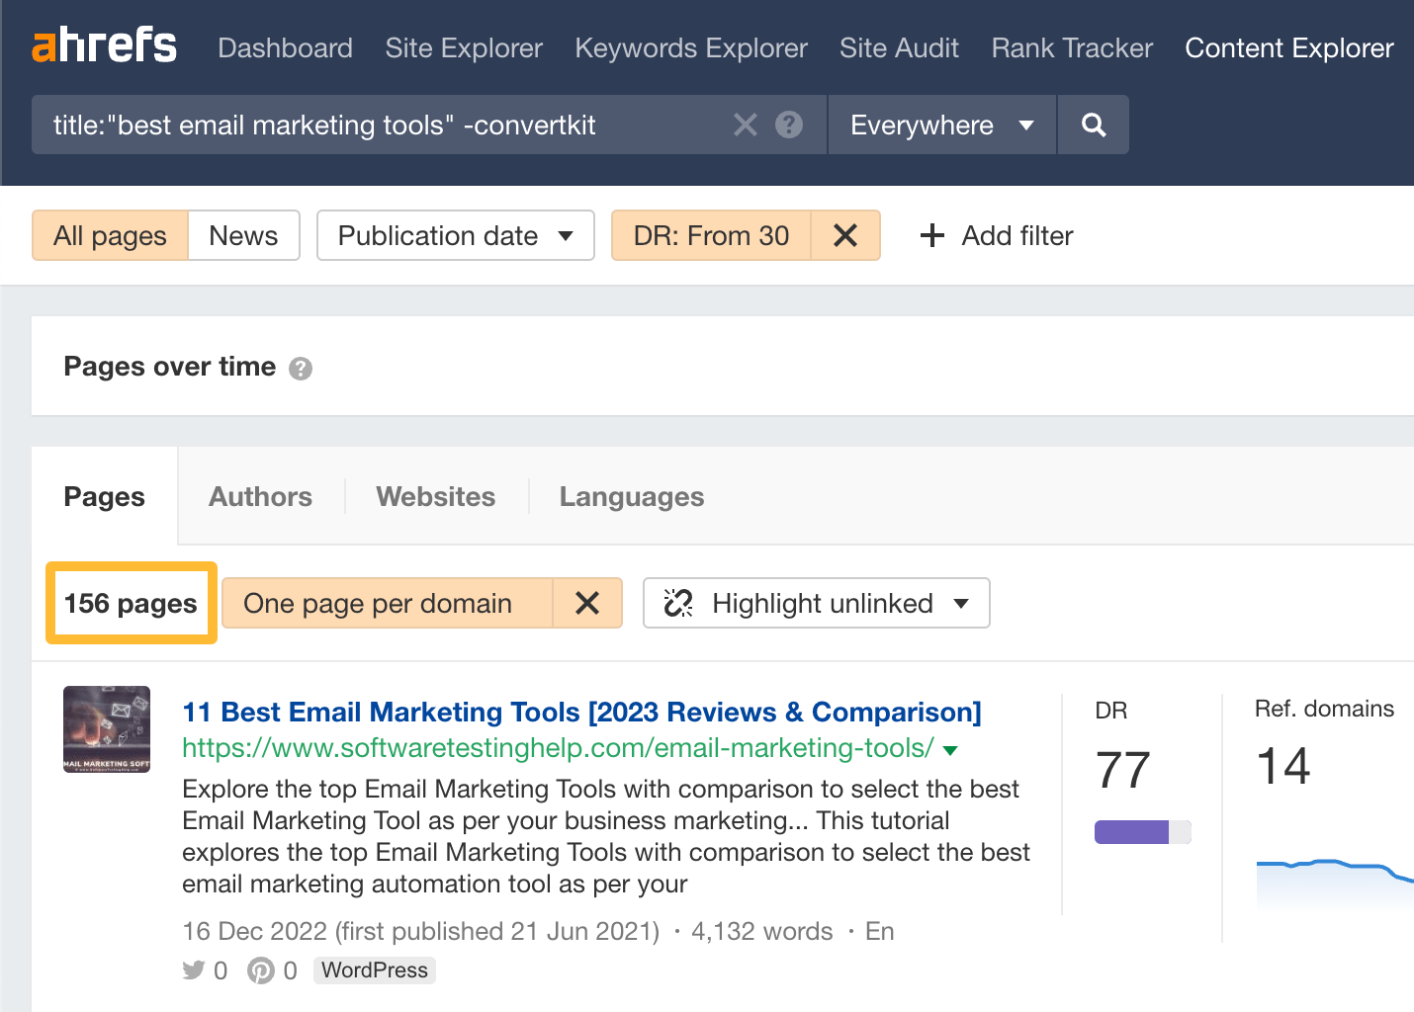This screenshot has height=1012, width=1414.
Task: Click Add filter
Action: coord(995,235)
